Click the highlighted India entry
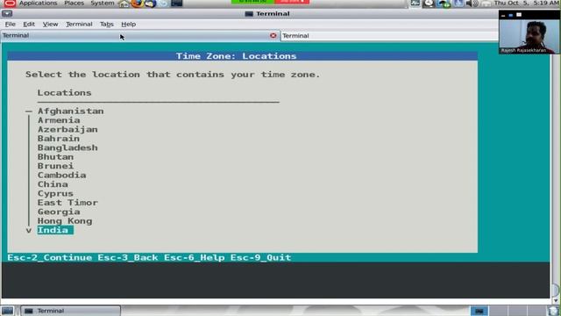Viewport: 561px width, 316px height. pyautogui.click(x=55, y=230)
